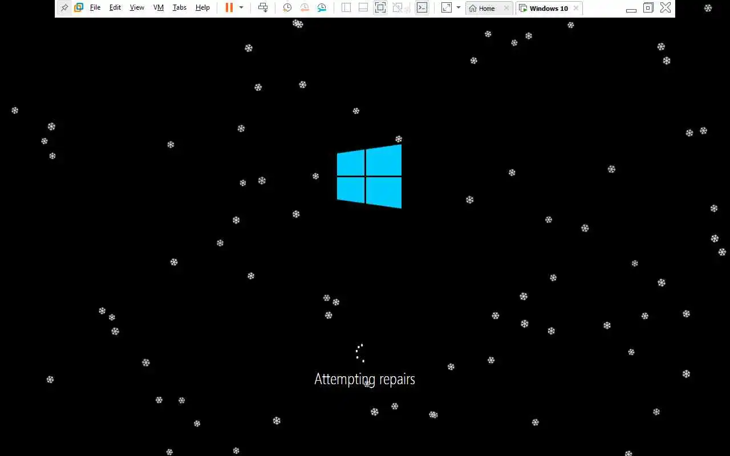Click the Windows logo in guest screen
The height and width of the screenshot is (456, 730).
(x=369, y=176)
